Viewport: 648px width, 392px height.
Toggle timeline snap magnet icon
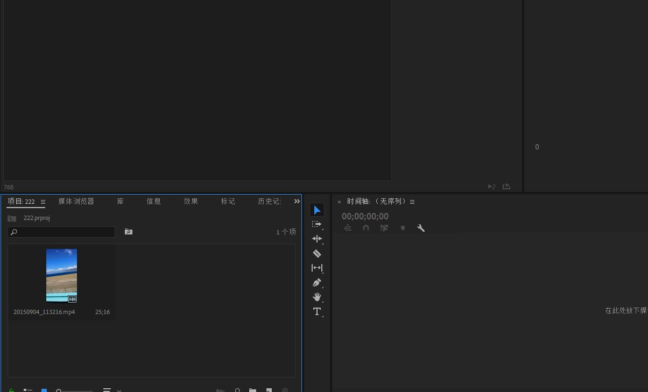[366, 228]
